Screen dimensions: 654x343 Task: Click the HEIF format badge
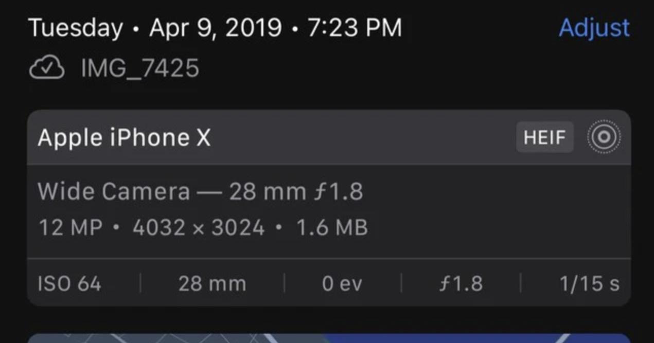pyautogui.click(x=544, y=137)
